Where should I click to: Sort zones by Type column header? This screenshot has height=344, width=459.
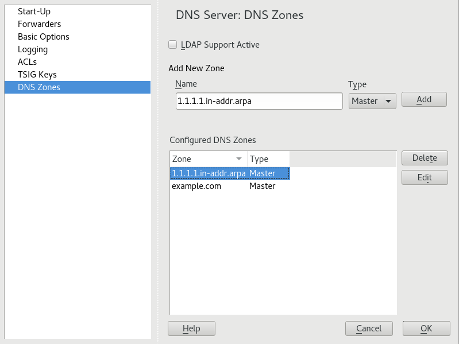point(268,159)
